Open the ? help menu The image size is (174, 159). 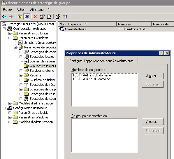coord(49,10)
